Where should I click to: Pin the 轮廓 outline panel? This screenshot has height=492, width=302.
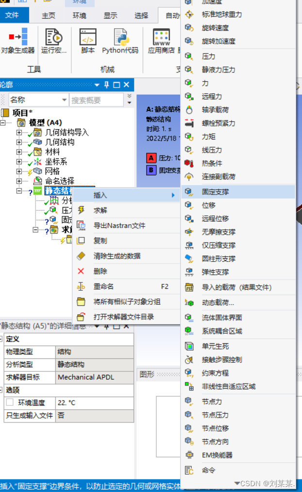tap(107, 85)
